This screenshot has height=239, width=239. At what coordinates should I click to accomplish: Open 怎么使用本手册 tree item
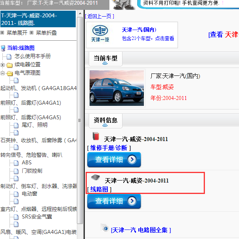[33, 56]
